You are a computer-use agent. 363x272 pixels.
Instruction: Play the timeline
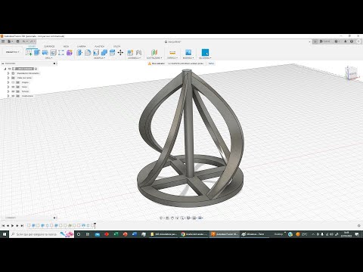12,226
